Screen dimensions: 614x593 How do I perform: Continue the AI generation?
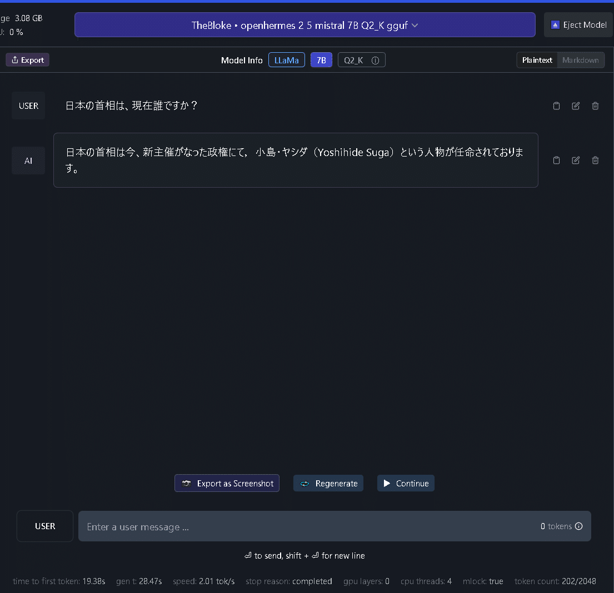[x=406, y=484]
